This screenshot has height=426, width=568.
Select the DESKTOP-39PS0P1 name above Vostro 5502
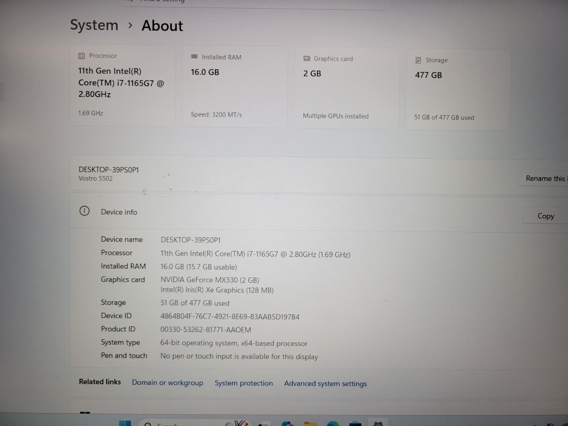109,170
